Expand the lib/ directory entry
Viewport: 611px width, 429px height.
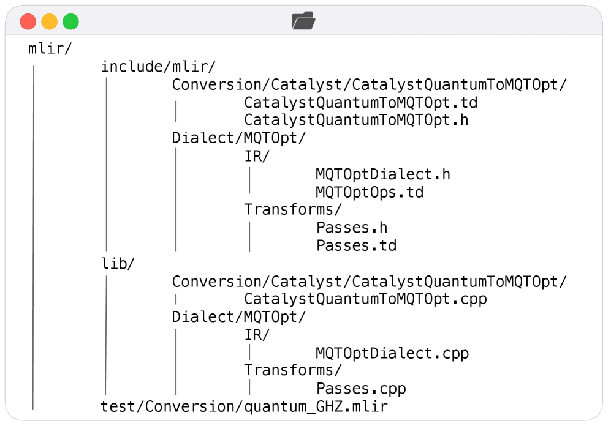pyautogui.click(x=118, y=264)
